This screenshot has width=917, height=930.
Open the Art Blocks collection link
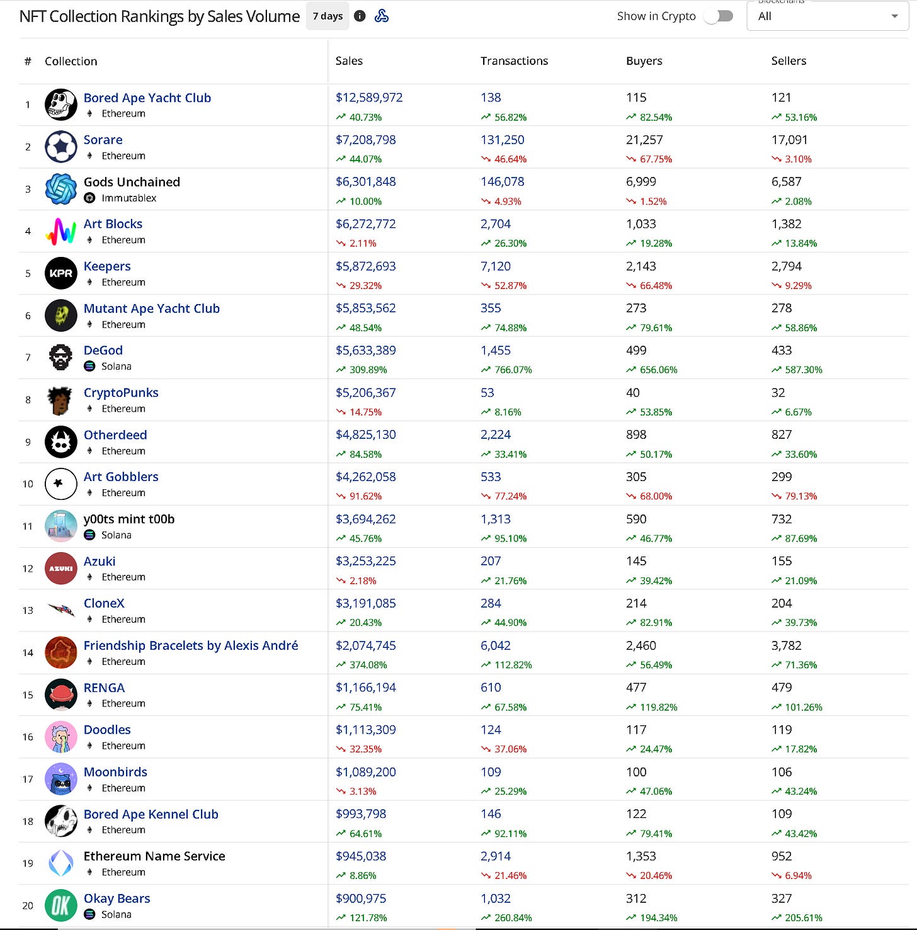coord(113,224)
